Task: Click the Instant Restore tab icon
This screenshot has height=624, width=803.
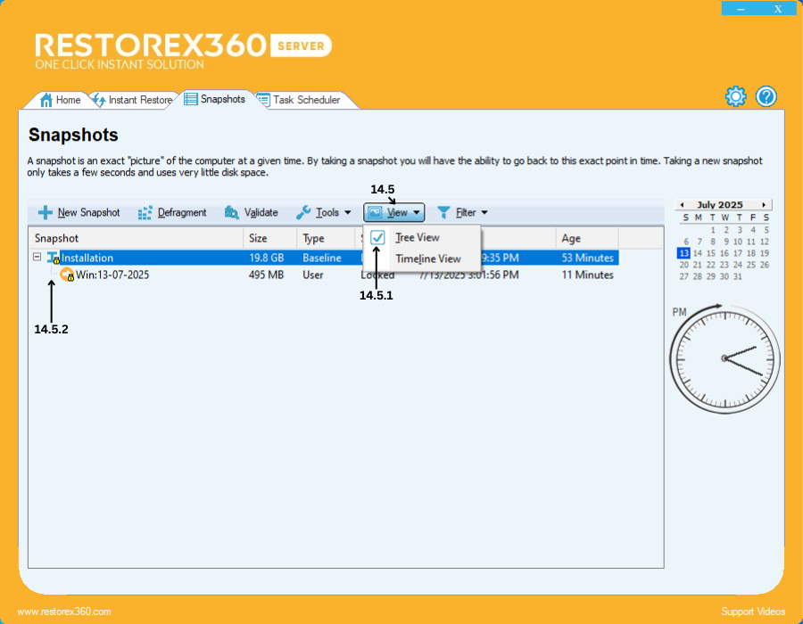Action: click(x=99, y=100)
